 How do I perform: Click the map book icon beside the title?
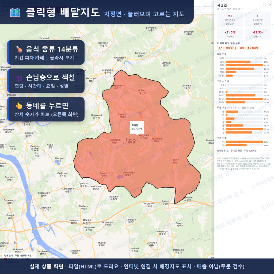pyautogui.click(x=15, y=13)
